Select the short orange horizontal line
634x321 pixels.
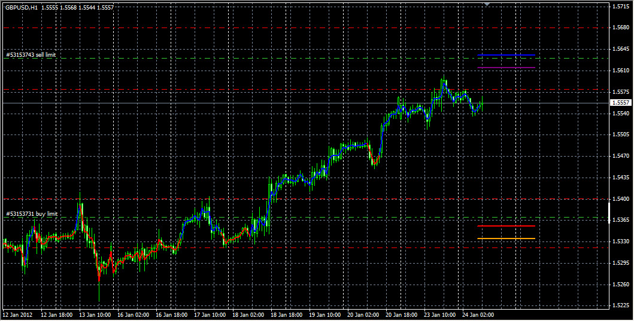[506, 239]
